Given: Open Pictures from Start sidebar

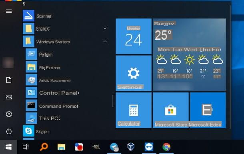Looking at the screenshot, I should pos(9,97).
